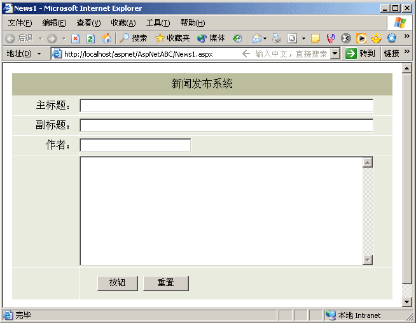Screen dimensions: 416x323
Task: Expand the toolbar overflow chevron next to globe
Action: click(x=406, y=36)
